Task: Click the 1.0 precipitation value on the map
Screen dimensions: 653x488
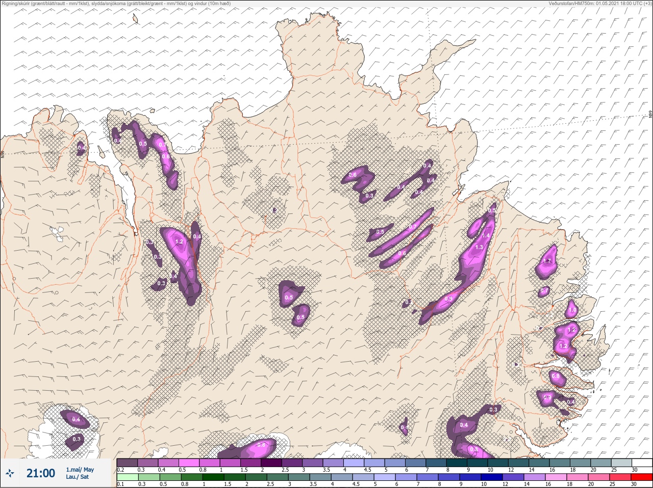Action: click(x=572, y=310)
